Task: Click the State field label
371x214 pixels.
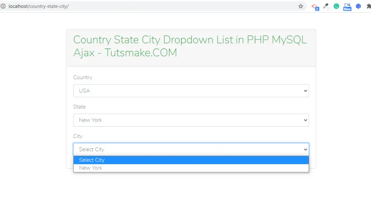Action: 79,107
